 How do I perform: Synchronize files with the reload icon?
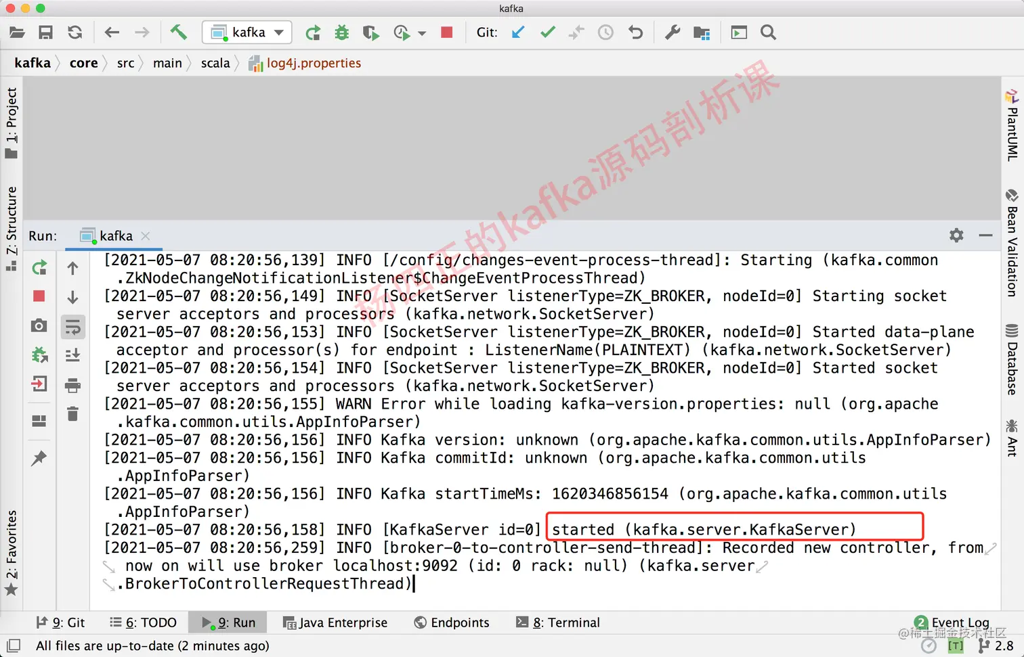point(74,32)
